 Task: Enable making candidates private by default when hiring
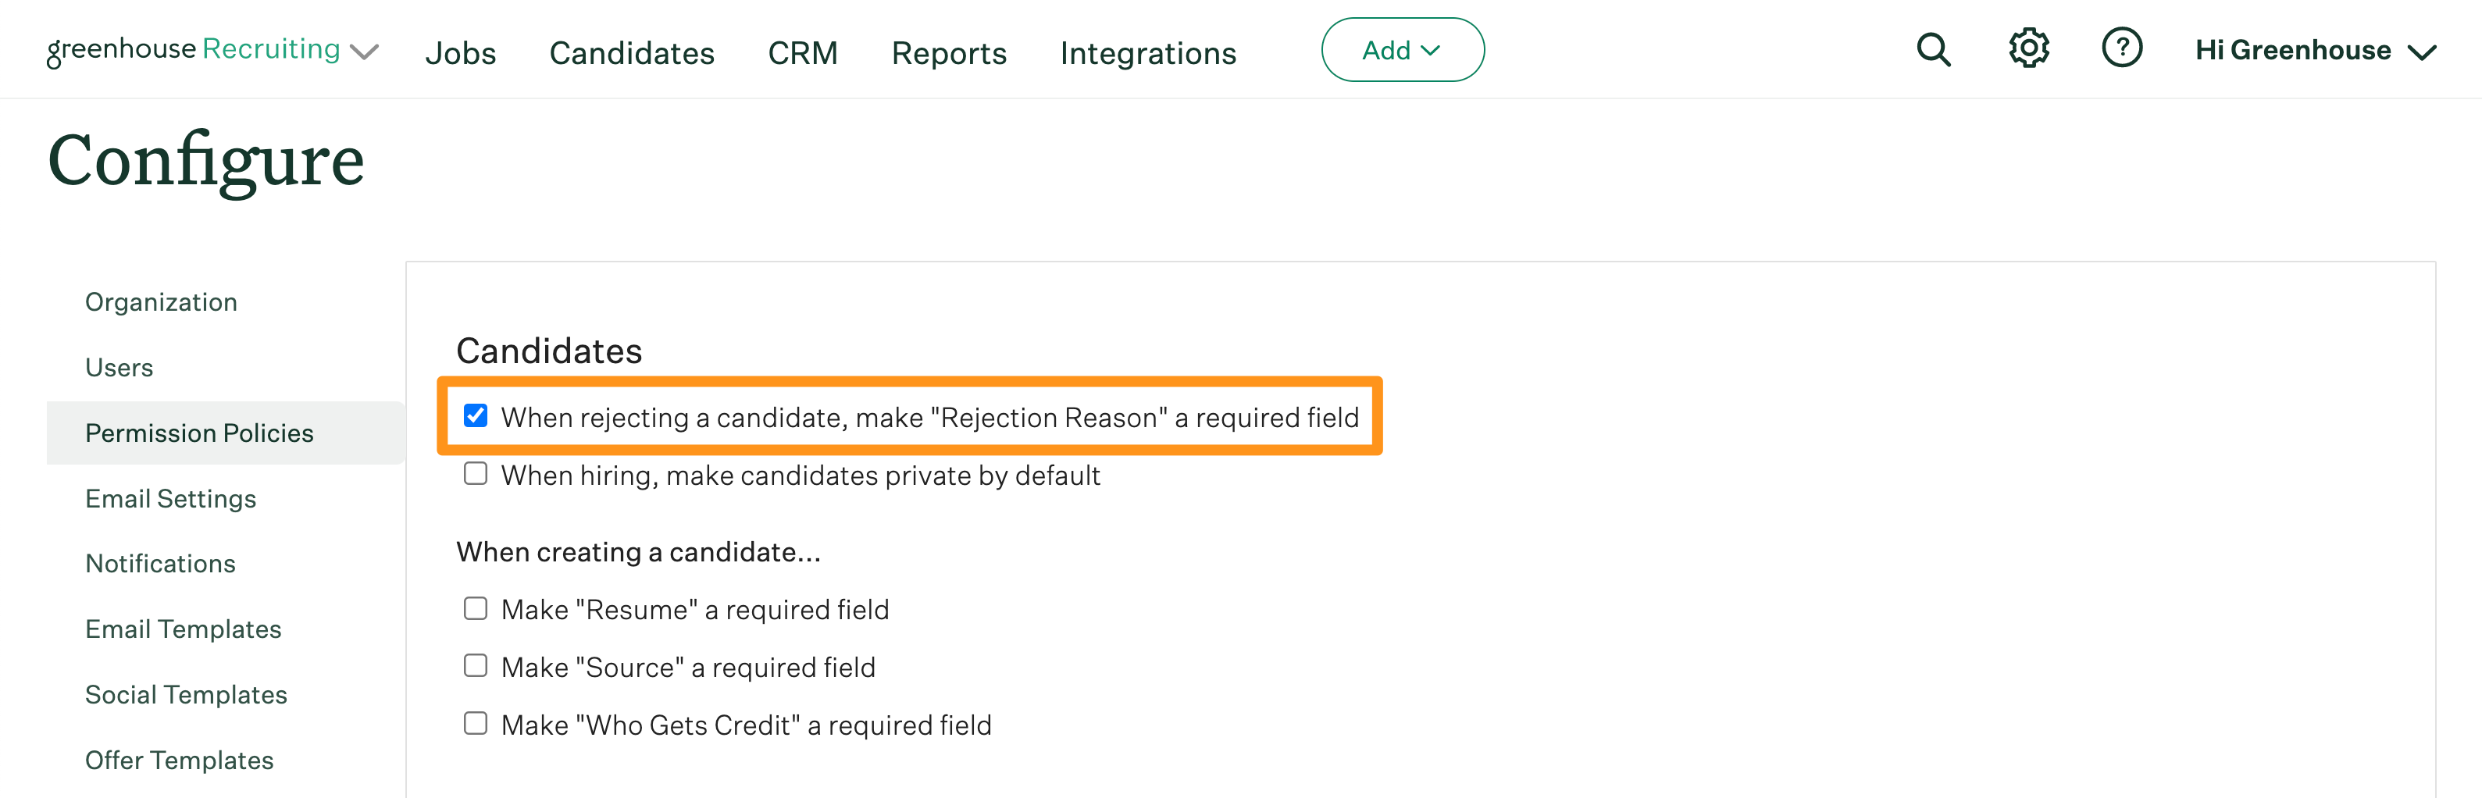tap(475, 473)
